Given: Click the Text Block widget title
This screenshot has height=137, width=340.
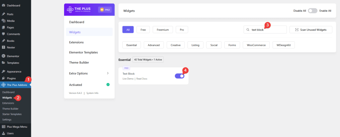Looking at the screenshot, I should point(128,74).
